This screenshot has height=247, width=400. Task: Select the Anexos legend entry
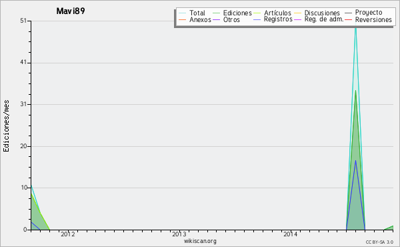pyautogui.click(x=195, y=19)
